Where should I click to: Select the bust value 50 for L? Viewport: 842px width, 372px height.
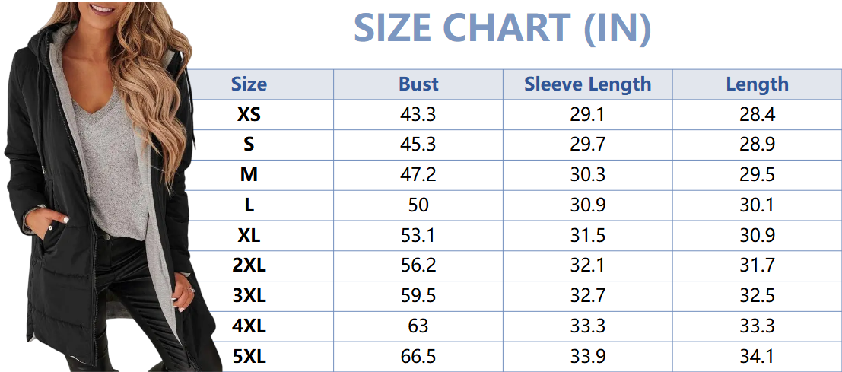418,205
